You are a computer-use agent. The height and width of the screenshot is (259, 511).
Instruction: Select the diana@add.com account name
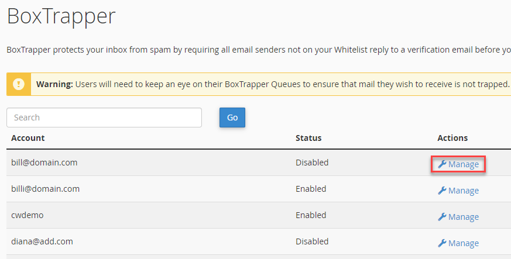42,241
